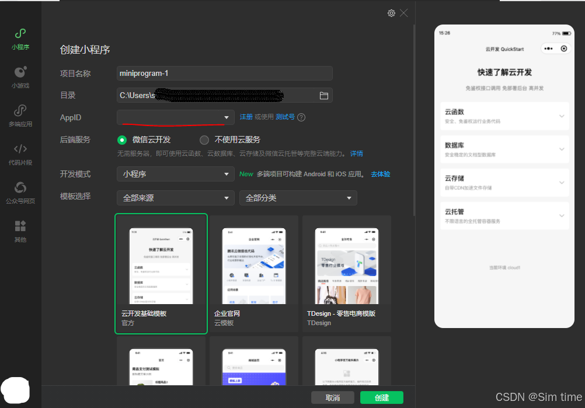Viewport: 585px width, 408px height.
Task: Open 详情 link for cloud services
Action: 356,154
